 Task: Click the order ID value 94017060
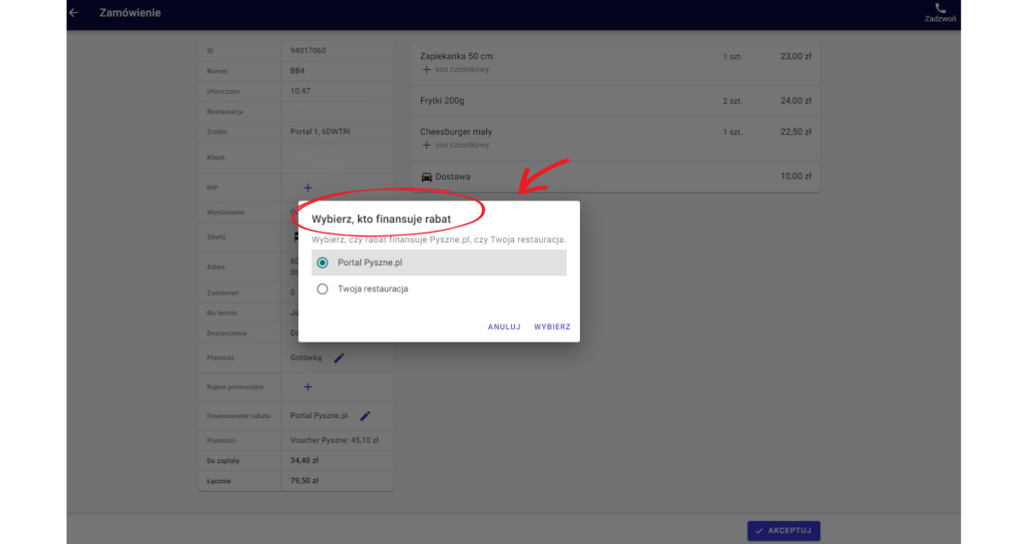(x=308, y=51)
